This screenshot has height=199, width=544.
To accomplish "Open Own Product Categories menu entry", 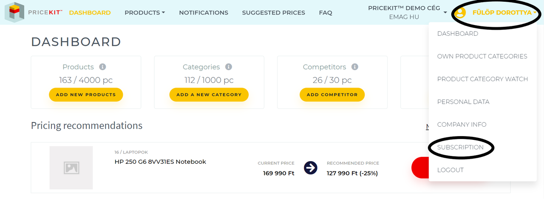I will point(482,56).
